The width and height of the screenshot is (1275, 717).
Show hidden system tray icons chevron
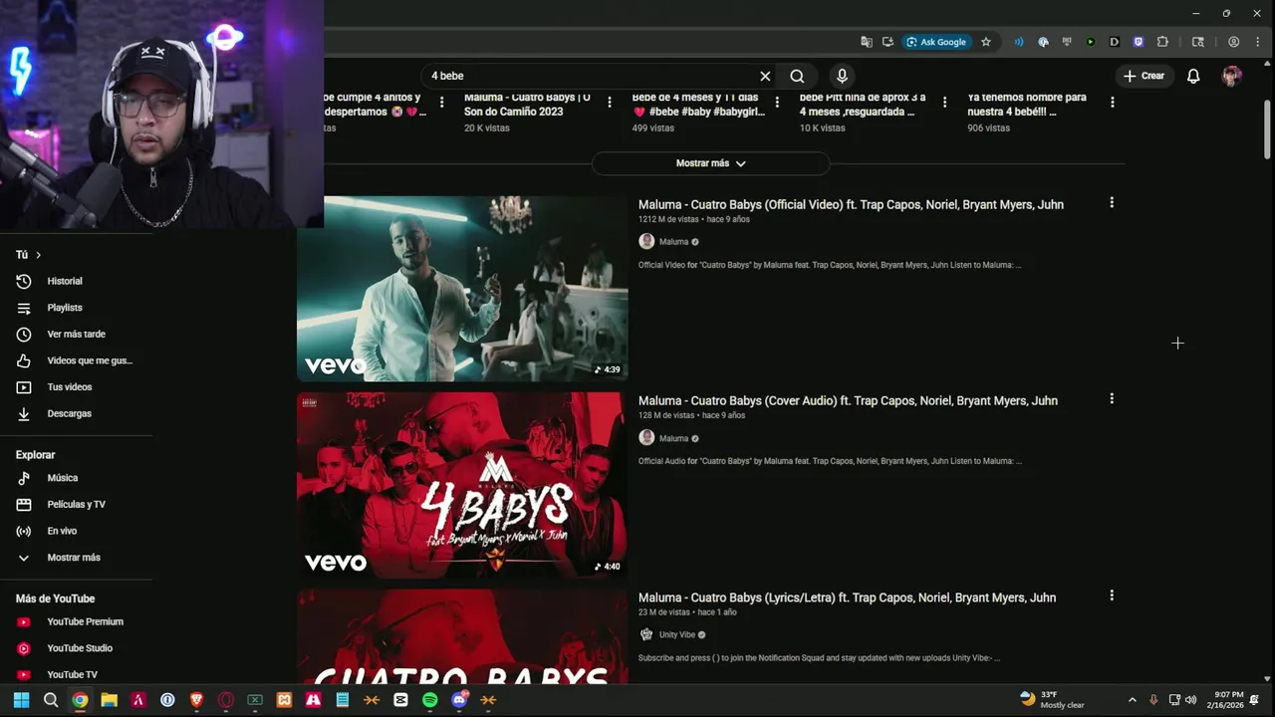(1132, 700)
